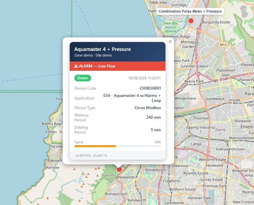Click the Hanover Park map label
254x205 pixels.
[199, 198]
